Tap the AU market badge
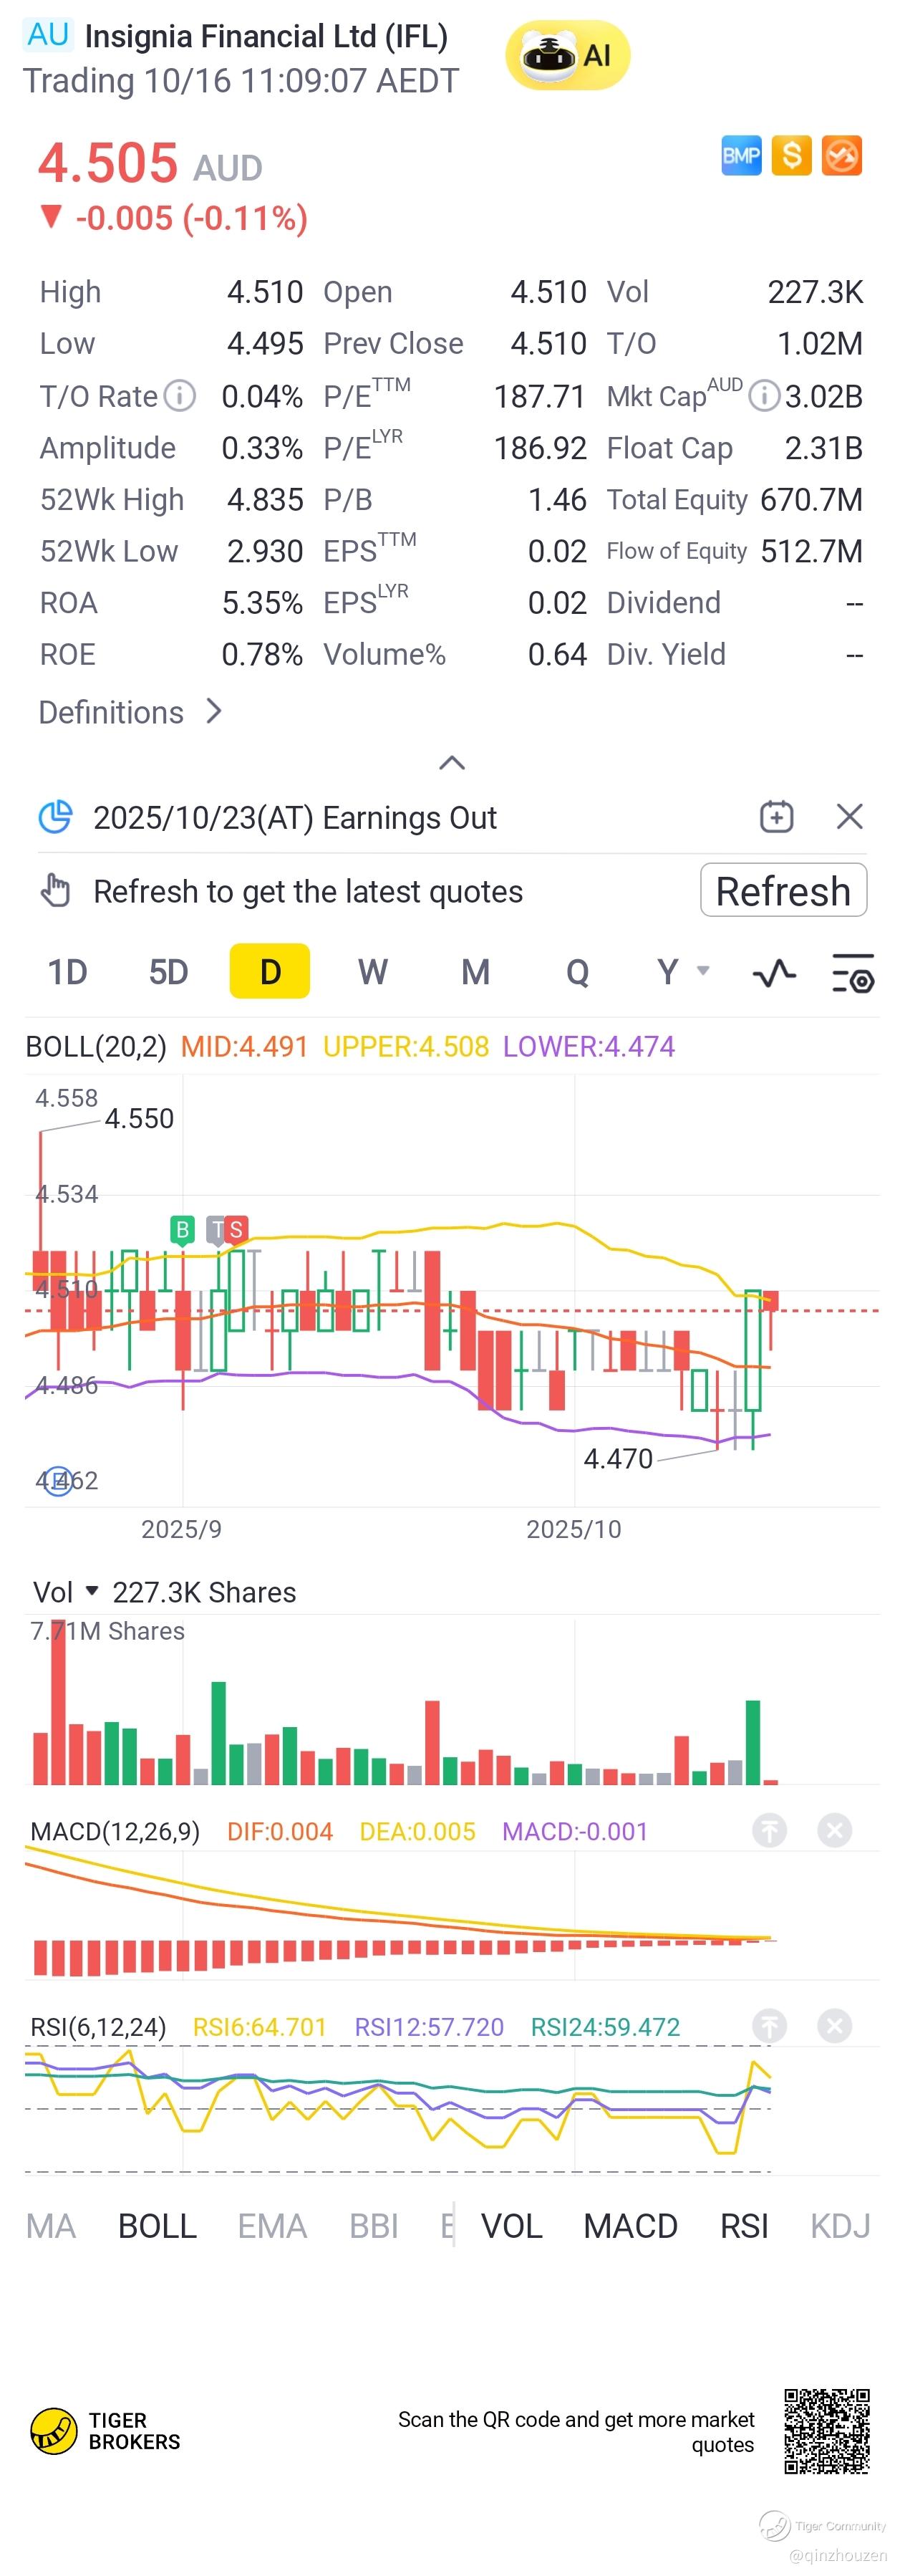The image size is (905, 2576). [x=48, y=35]
